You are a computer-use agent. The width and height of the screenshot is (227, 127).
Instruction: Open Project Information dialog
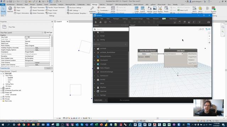tap(21, 13)
